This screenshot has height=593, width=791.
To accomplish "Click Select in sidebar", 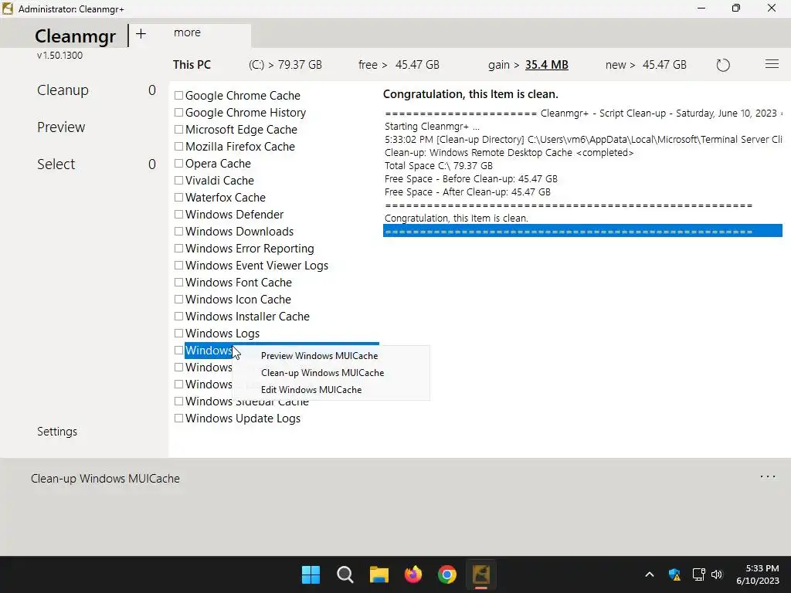I will tap(56, 164).
